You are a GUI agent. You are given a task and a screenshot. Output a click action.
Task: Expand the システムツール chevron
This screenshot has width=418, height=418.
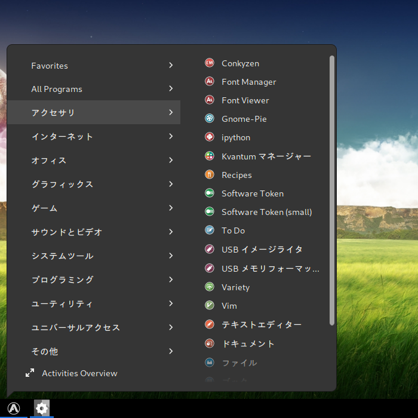(x=171, y=256)
